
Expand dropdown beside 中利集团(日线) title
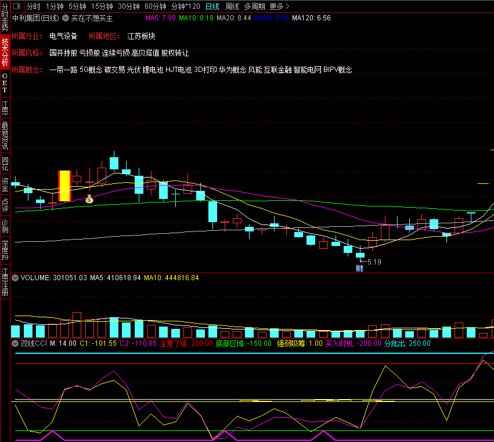coord(66,18)
